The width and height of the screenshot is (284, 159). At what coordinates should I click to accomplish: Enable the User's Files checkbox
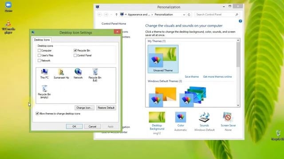click(39, 55)
